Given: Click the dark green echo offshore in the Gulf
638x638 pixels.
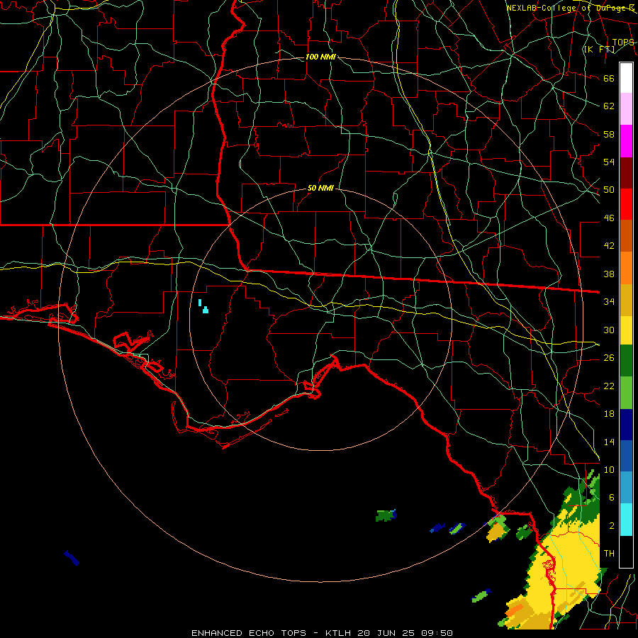Looking at the screenshot, I should point(386,515).
